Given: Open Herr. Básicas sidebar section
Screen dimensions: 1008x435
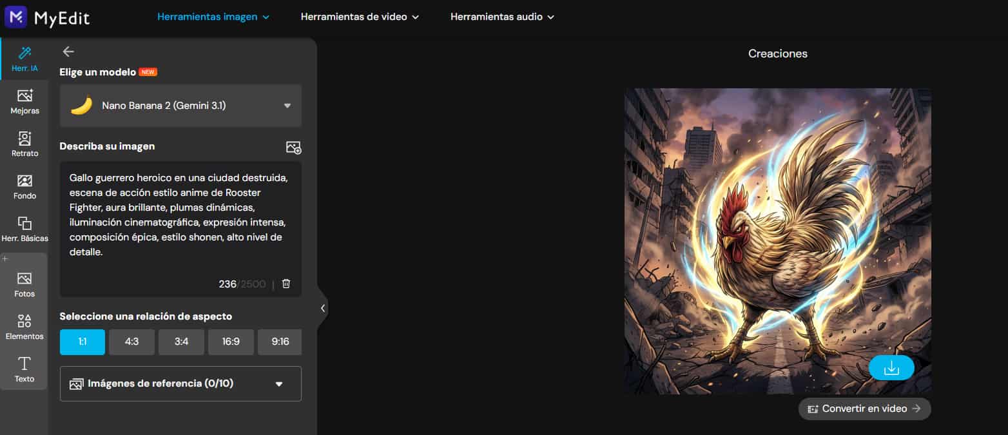Looking at the screenshot, I should [x=24, y=229].
